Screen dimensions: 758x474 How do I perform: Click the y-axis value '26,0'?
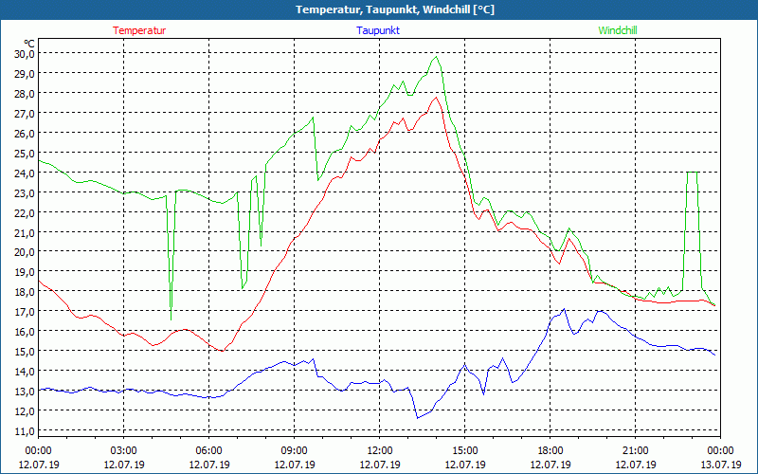(x=25, y=133)
